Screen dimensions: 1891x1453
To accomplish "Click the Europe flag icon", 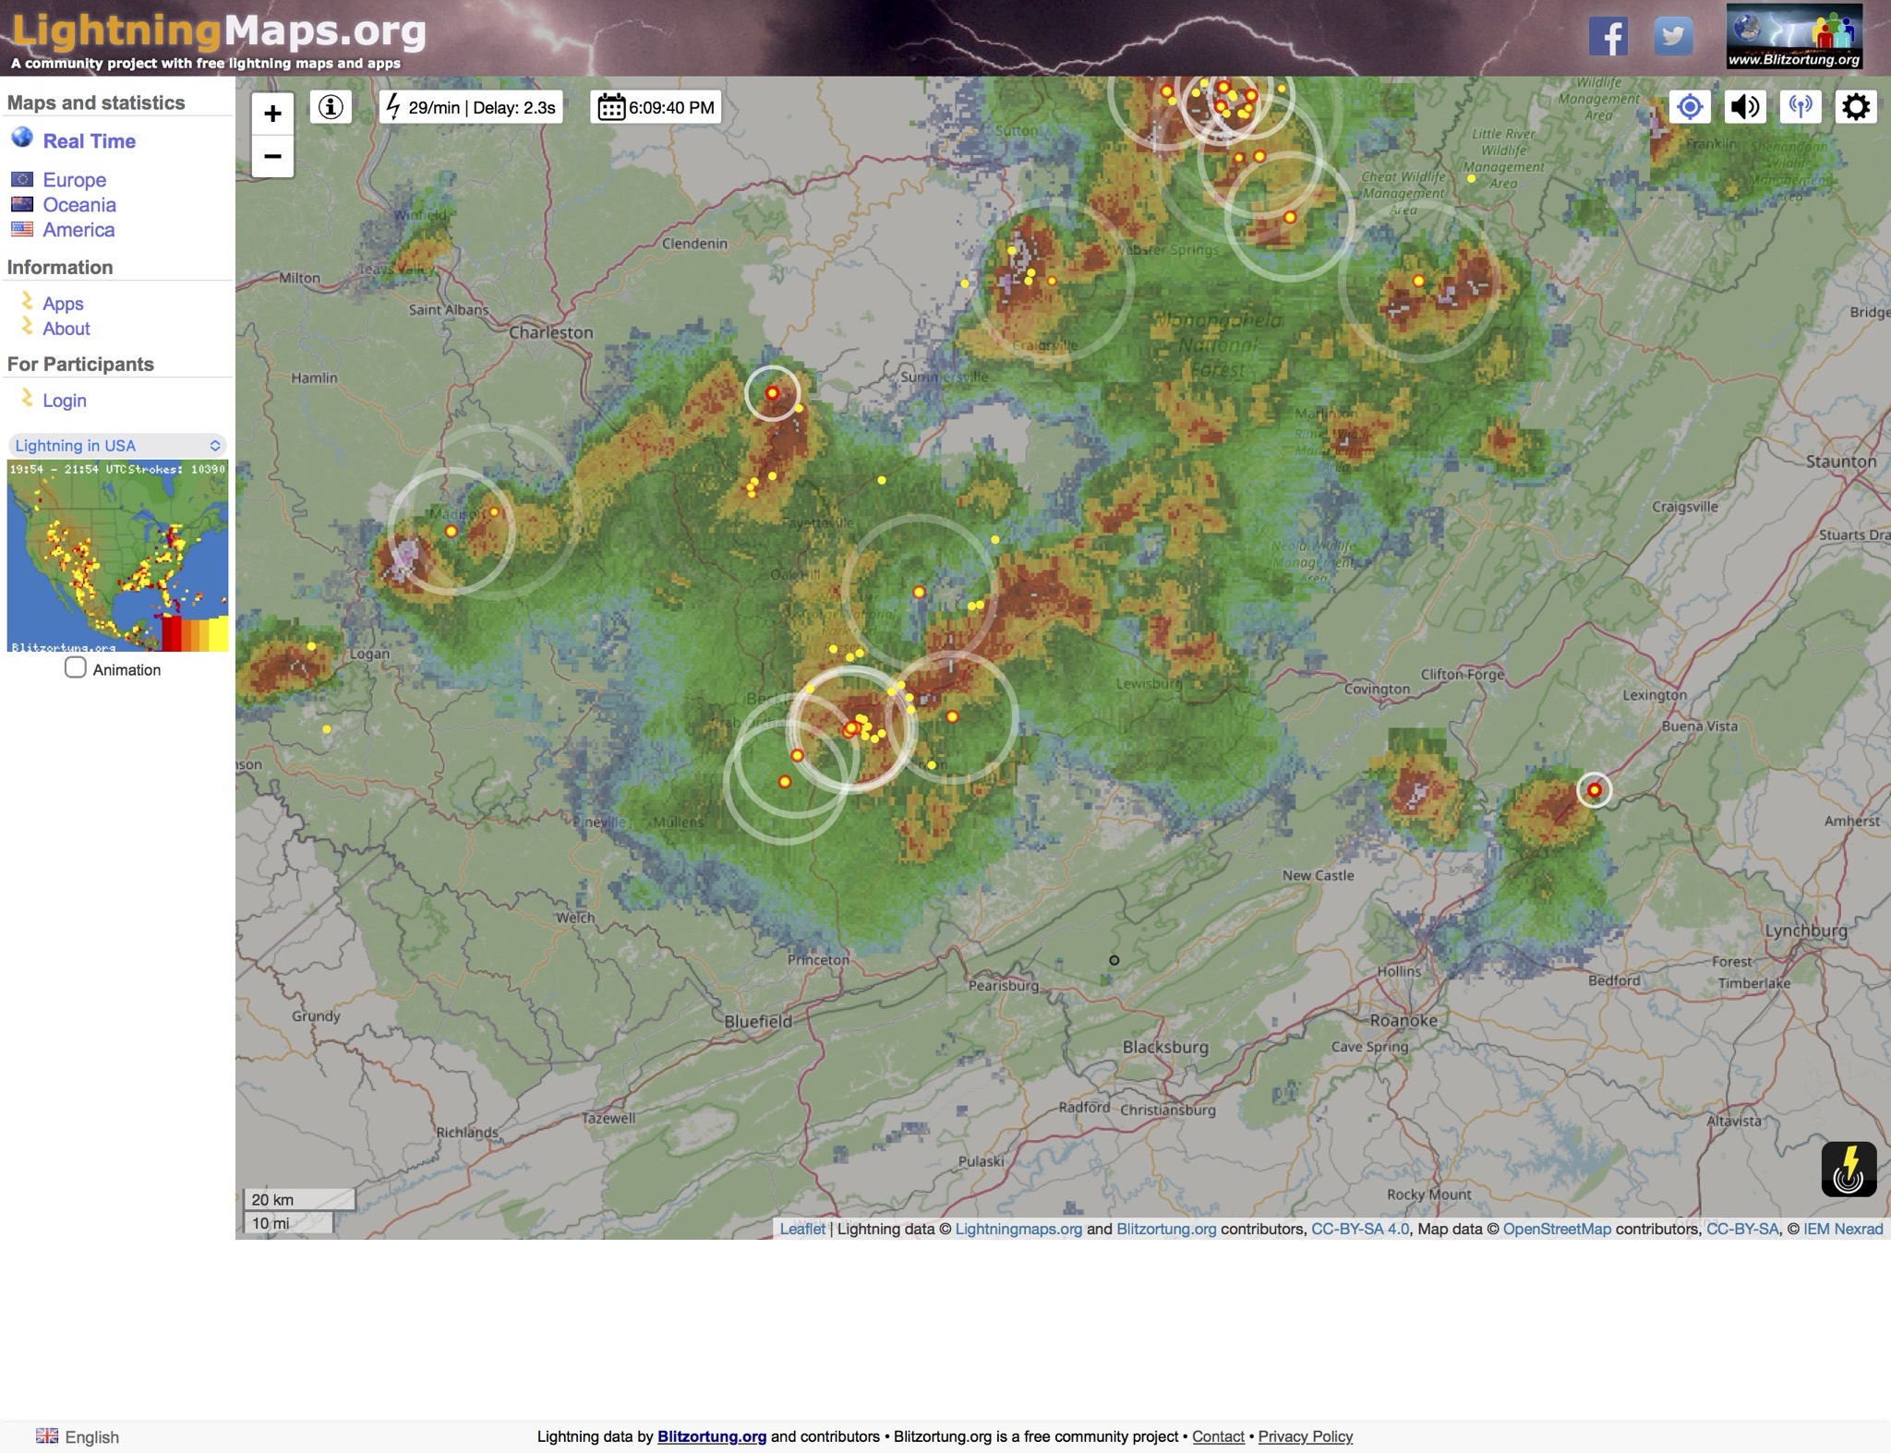I will [x=22, y=179].
